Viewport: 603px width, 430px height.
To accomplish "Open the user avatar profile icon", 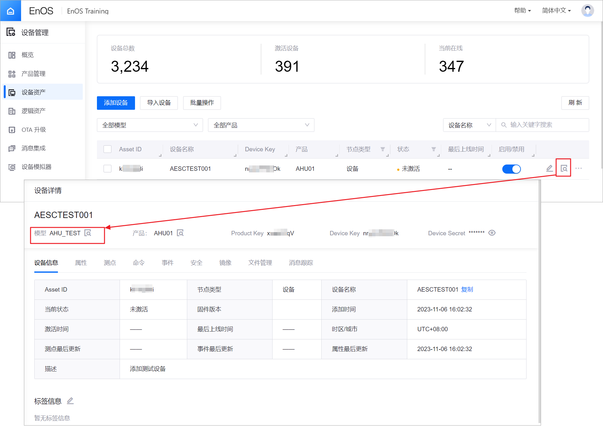I will (x=587, y=11).
